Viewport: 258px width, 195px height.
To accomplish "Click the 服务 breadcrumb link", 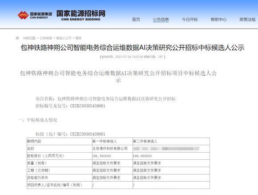I will (78, 38).
